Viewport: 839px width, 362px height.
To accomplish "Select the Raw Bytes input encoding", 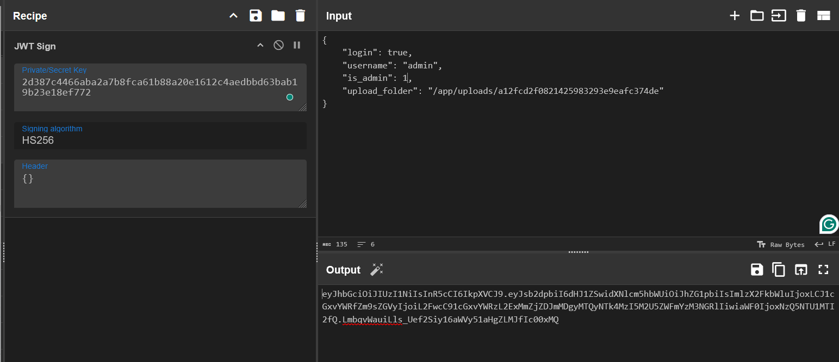I will coord(781,245).
